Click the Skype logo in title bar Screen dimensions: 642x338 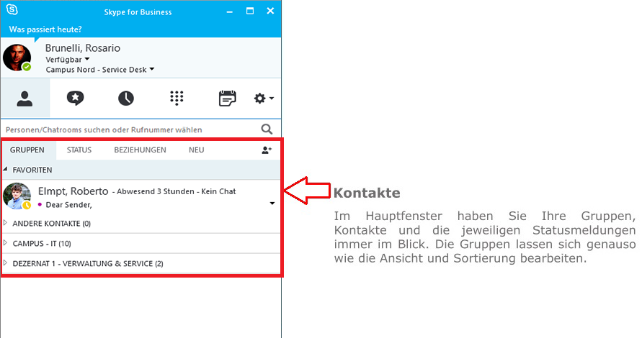(x=12, y=12)
